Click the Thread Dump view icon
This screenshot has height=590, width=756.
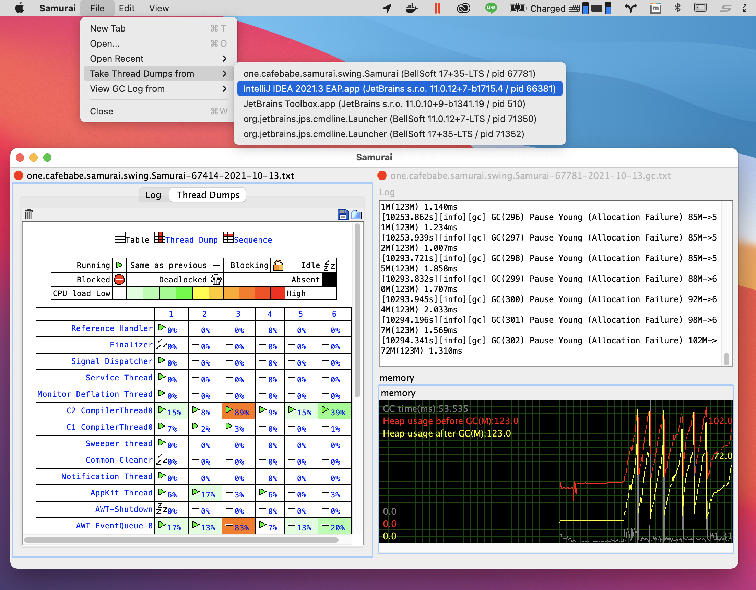(x=160, y=237)
